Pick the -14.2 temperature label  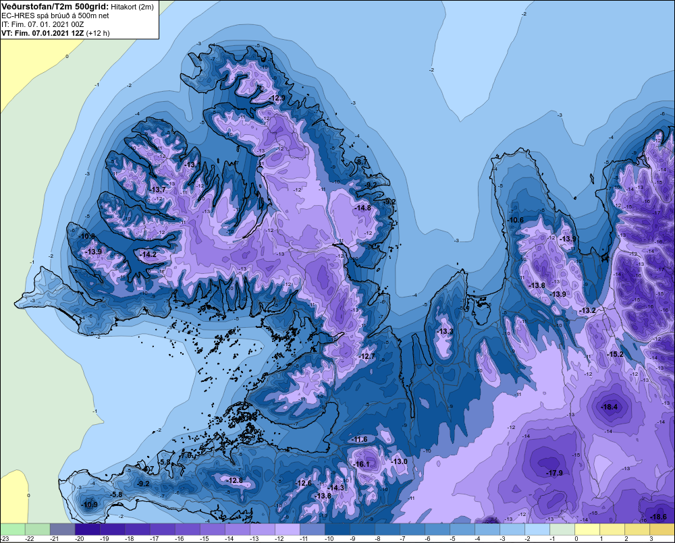[148, 254]
